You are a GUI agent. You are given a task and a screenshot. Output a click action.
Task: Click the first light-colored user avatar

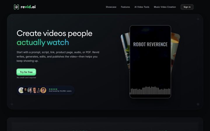21,90
